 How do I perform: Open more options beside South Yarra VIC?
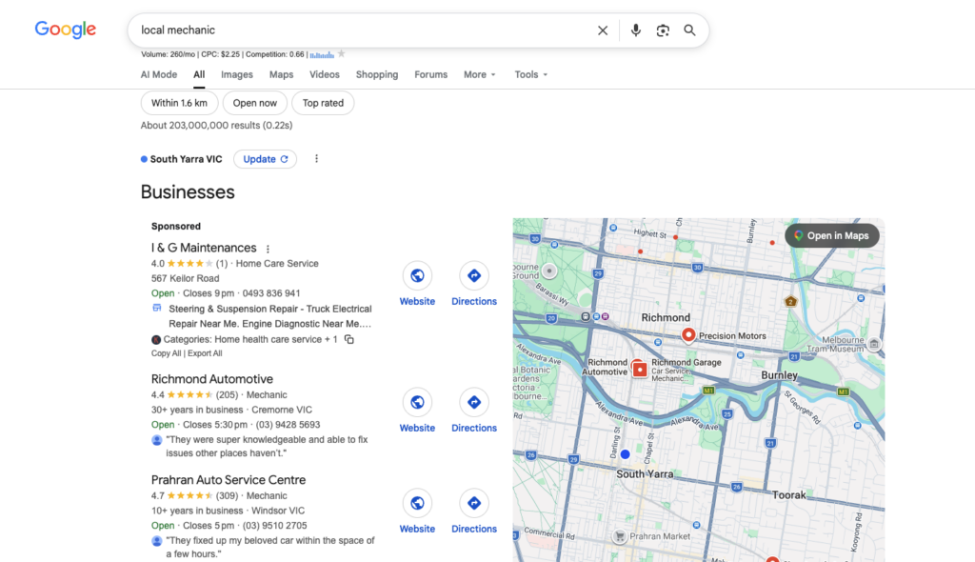316,159
